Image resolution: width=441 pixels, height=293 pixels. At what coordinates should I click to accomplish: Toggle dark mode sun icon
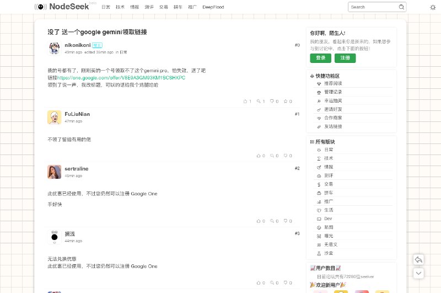click(433, 7)
